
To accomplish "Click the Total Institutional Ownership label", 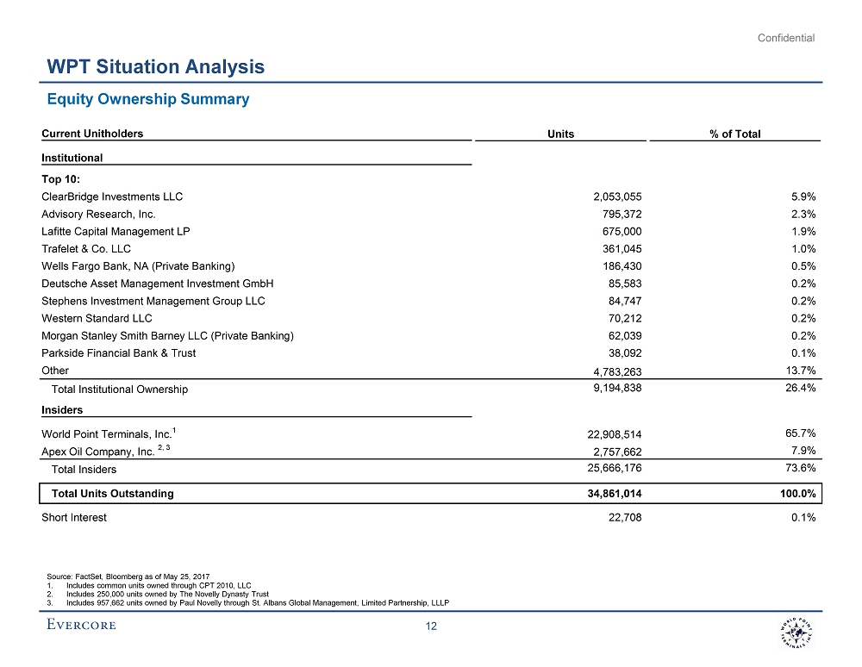I will [120, 390].
